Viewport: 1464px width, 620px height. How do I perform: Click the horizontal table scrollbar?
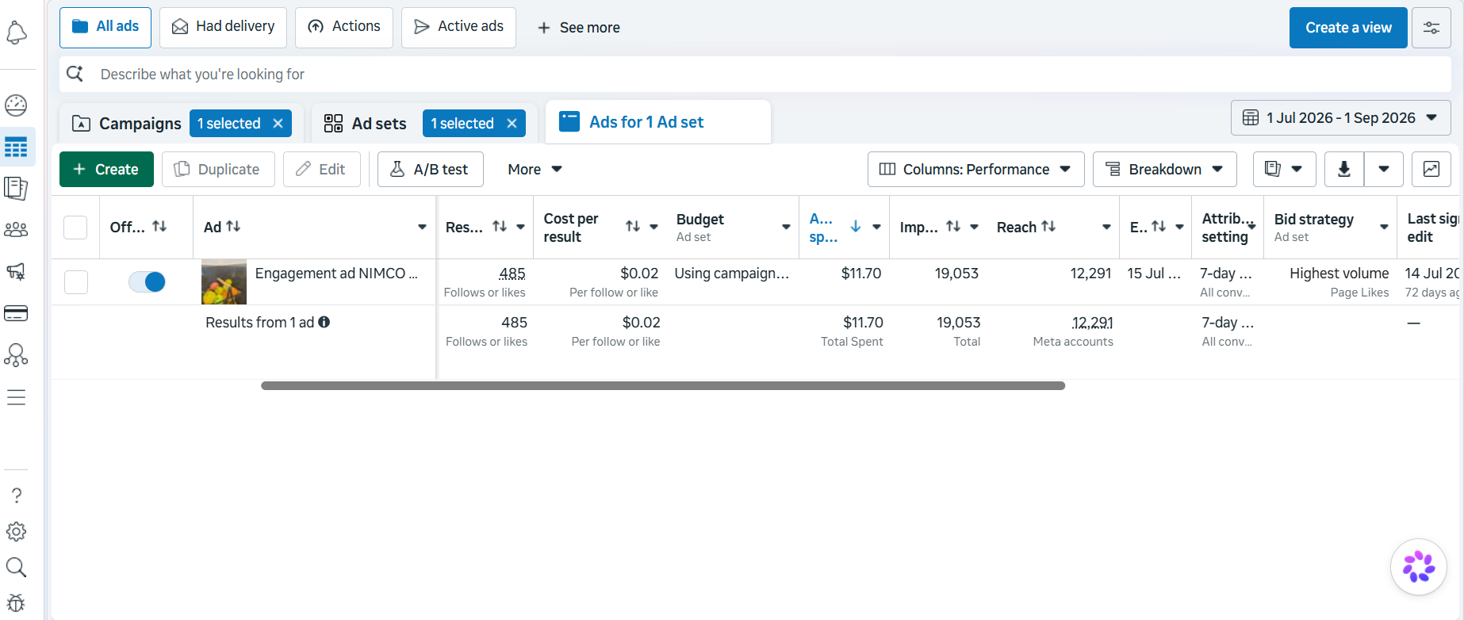(x=663, y=386)
